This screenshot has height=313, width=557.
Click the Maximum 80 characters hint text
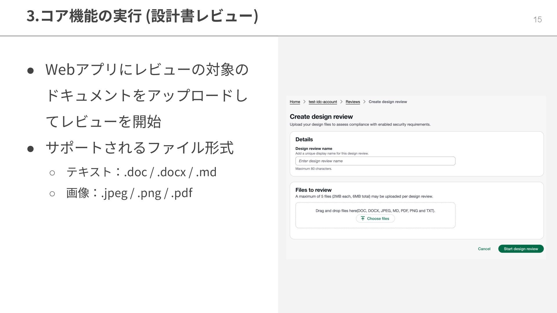click(314, 169)
